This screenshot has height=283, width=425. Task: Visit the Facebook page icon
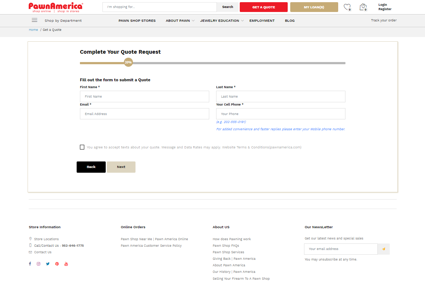click(x=30, y=264)
